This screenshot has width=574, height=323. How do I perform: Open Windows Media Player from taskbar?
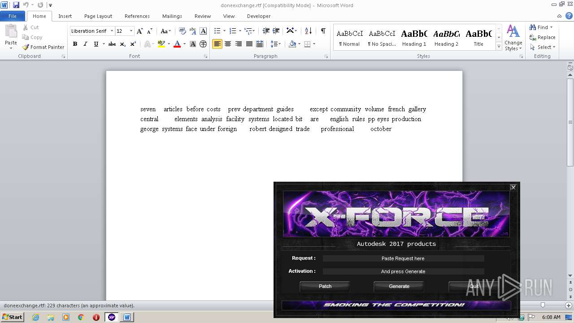(x=66, y=317)
